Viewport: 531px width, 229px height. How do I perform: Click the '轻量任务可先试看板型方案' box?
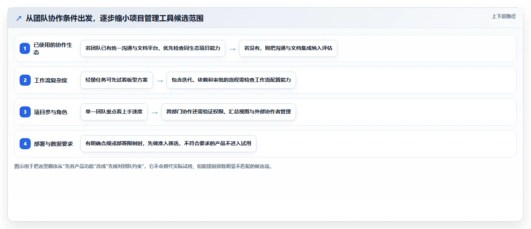(117, 80)
